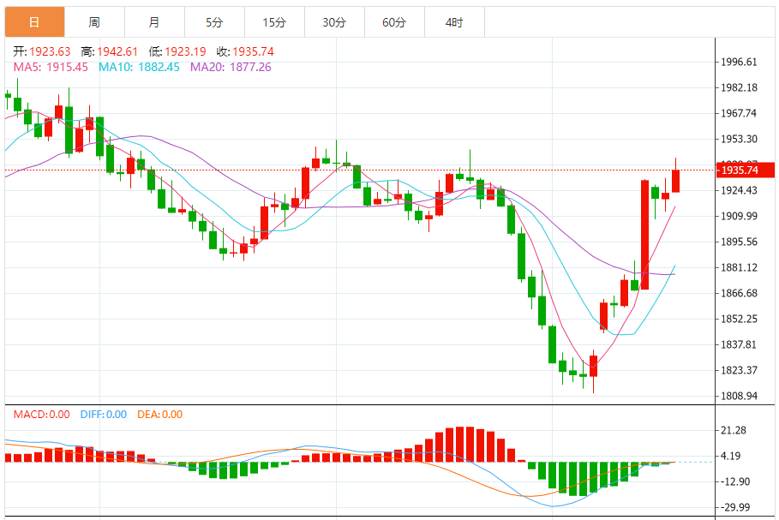
Task: Click the 1967.74 price axis label
Action: 740,113
